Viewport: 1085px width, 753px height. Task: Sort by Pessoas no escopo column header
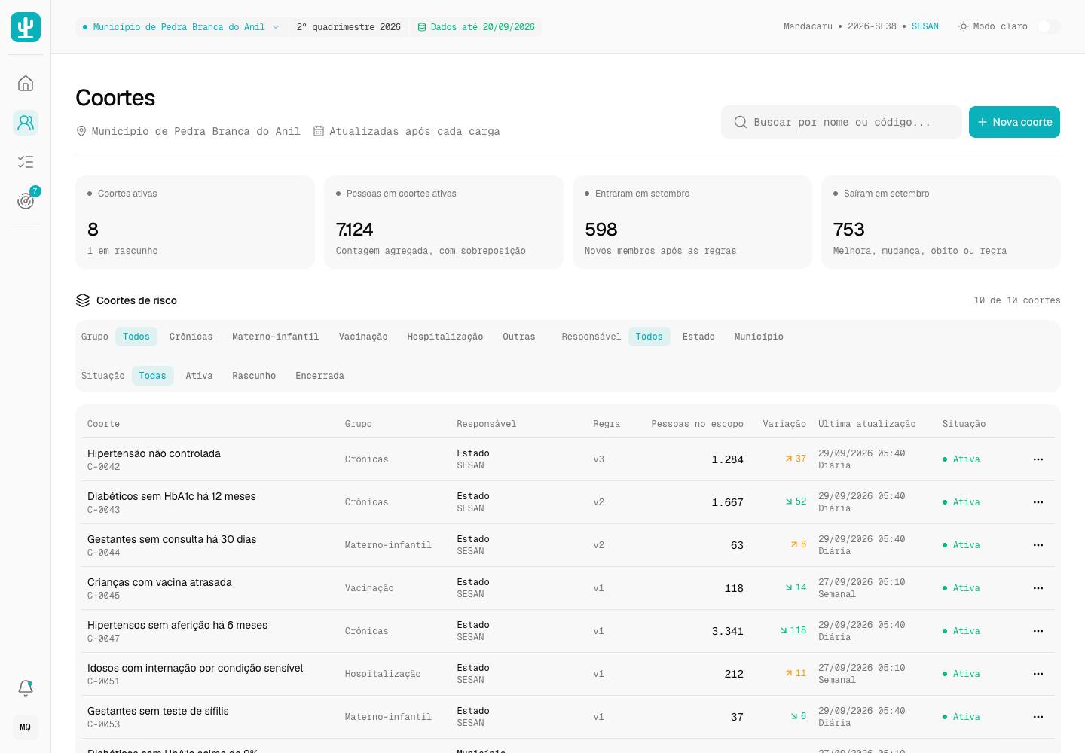(x=698, y=424)
